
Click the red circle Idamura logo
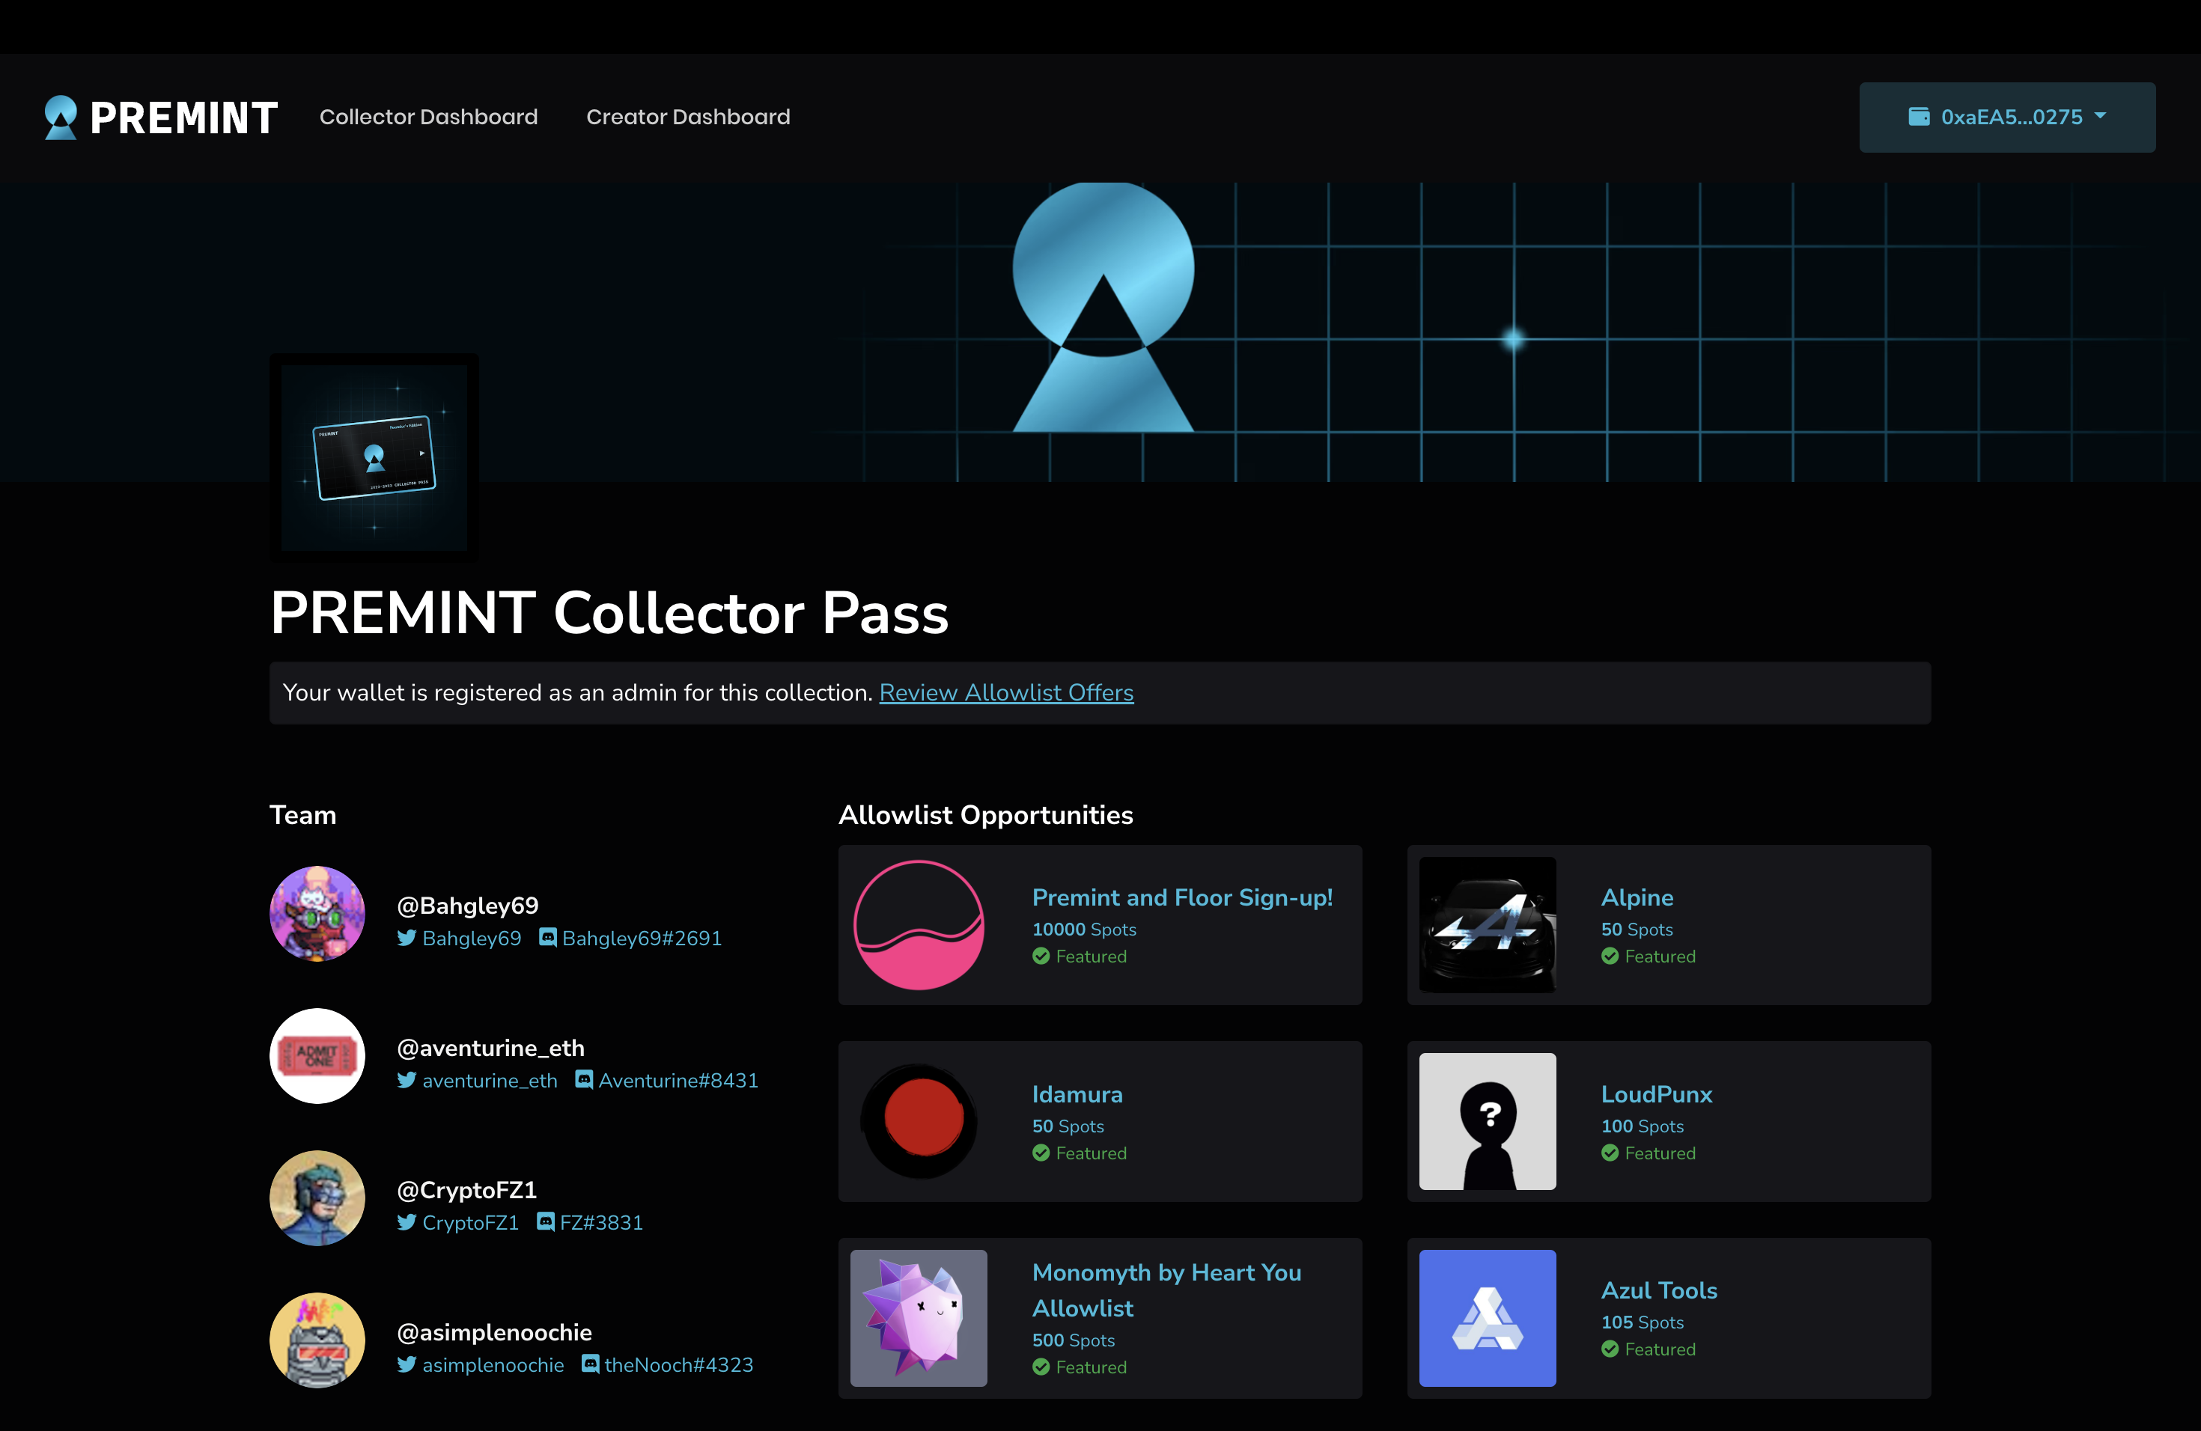tap(919, 1121)
